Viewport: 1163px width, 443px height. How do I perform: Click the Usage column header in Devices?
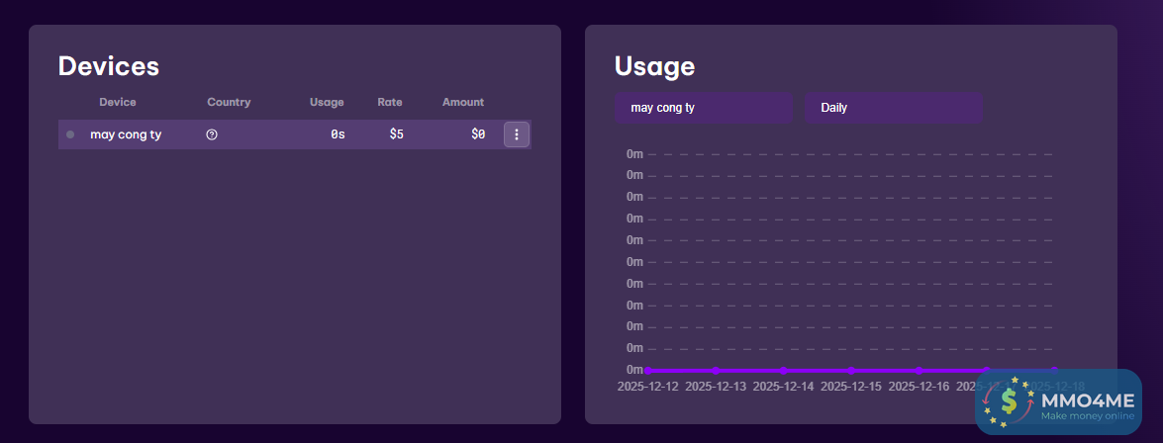327,102
